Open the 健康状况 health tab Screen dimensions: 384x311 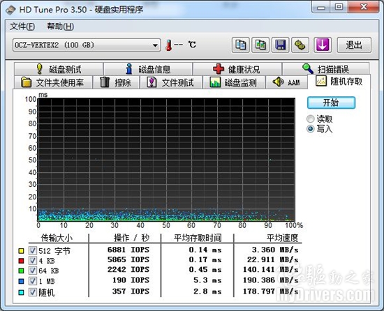237,69
